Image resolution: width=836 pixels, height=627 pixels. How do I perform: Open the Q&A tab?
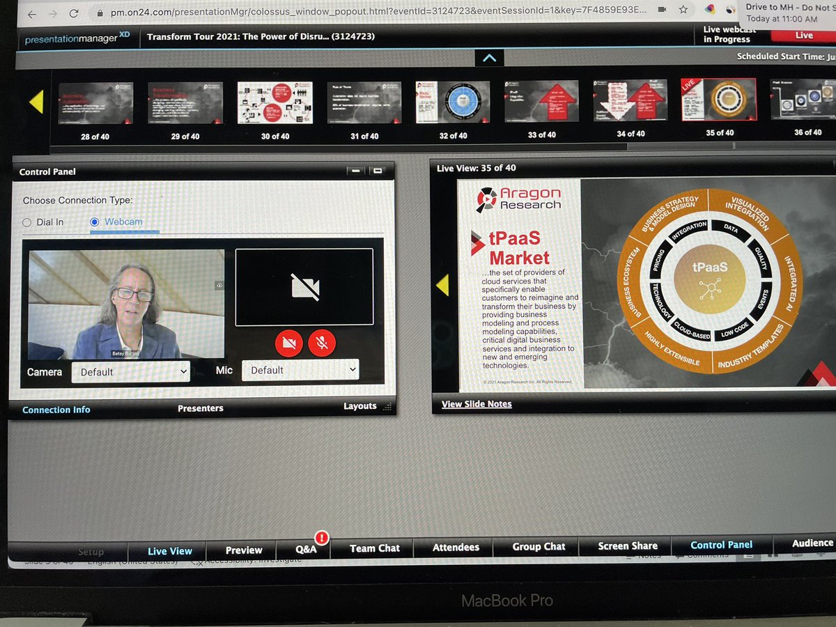(x=306, y=549)
